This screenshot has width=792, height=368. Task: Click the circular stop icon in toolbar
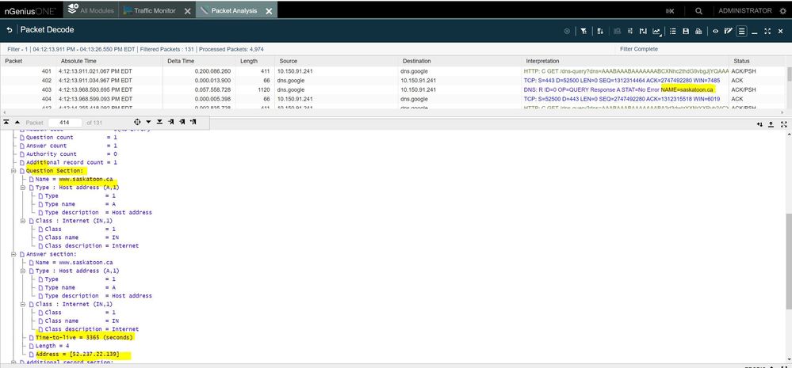tap(567, 31)
